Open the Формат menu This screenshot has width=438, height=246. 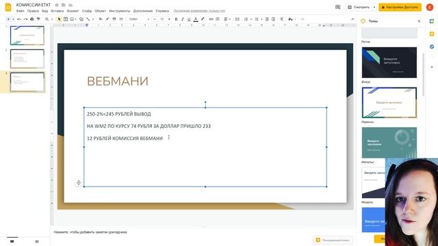point(73,11)
